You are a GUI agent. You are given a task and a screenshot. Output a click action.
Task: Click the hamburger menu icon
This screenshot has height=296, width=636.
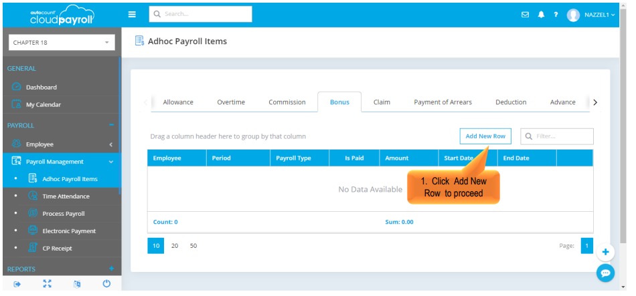[x=132, y=14]
